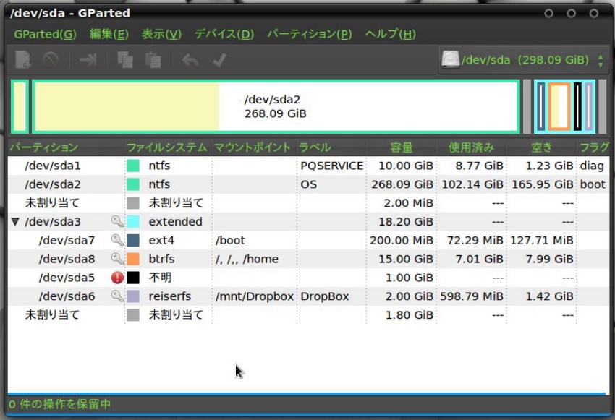Open the 編集(E) menu
The height and width of the screenshot is (420, 615).
[x=109, y=34]
